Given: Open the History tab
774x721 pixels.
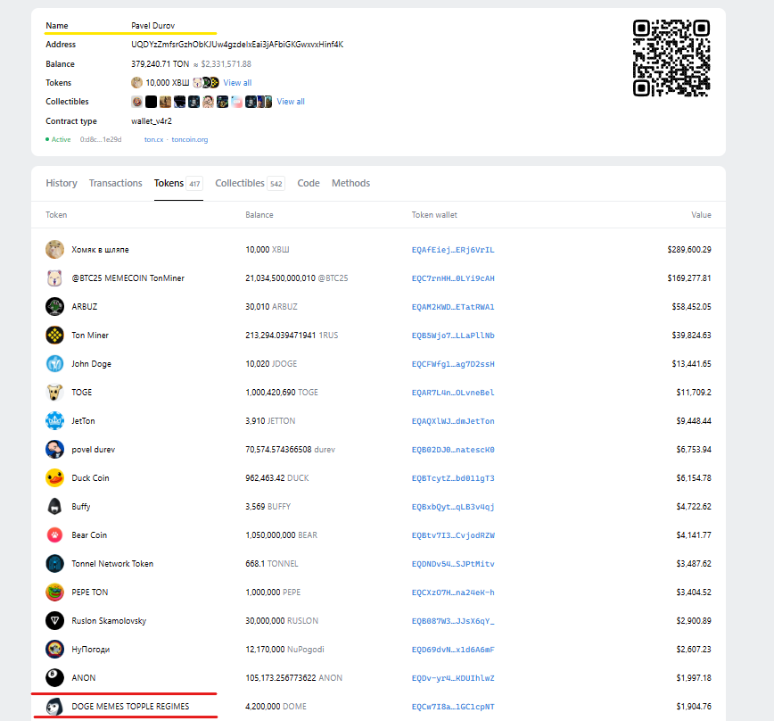Looking at the screenshot, I should point(62,183).
